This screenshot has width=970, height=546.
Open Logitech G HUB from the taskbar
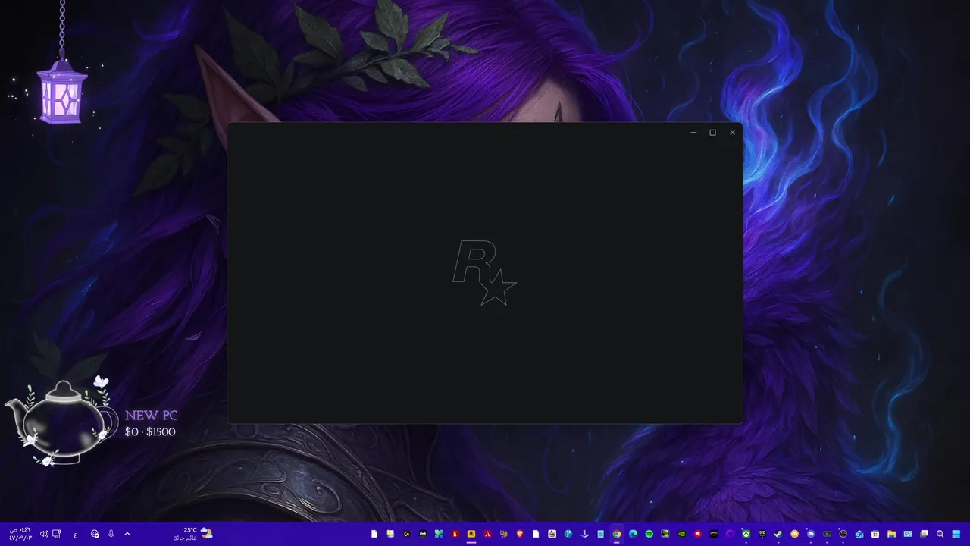pyautogui.click(x=407, y=534)
